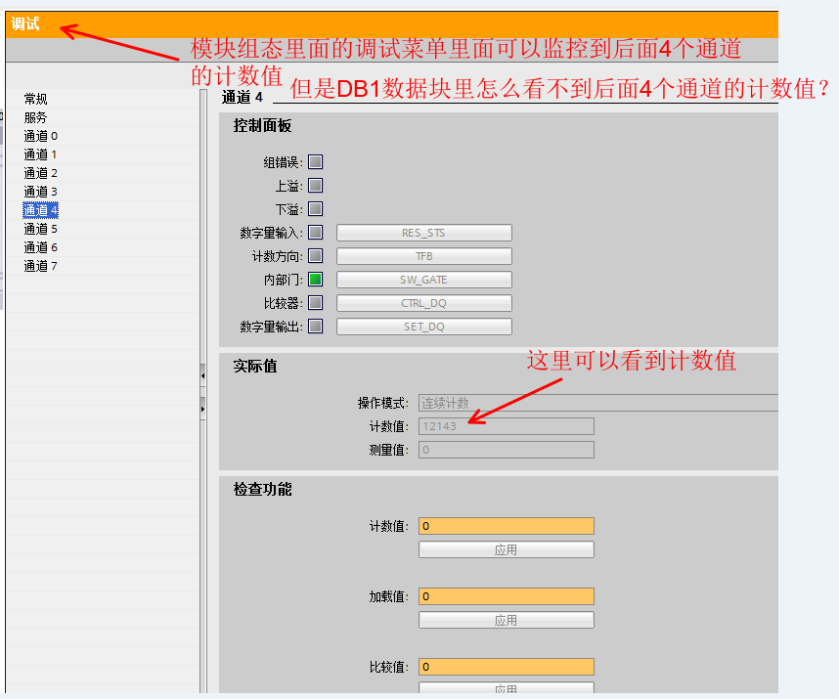839x699 pixels.
Task: Click the green 内部门 indicator
Action: click(315, 280)
